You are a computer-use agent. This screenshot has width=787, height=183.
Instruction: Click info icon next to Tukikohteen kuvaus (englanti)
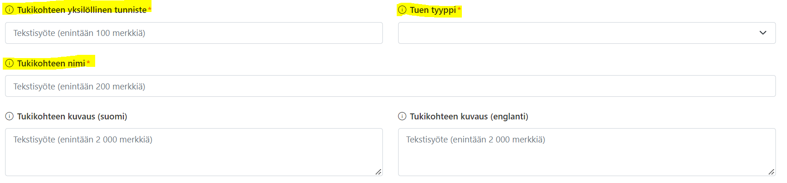click(402, 116)
